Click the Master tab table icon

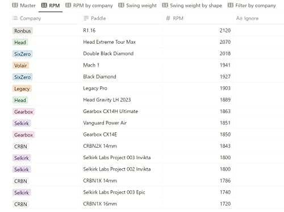pos(15,5)
